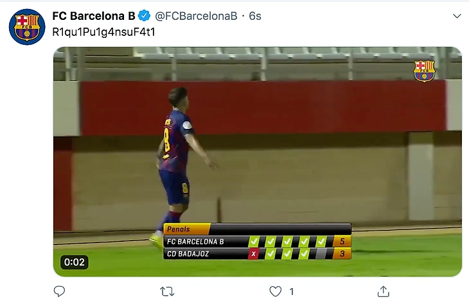
Task: Click the Penals scoreboard label
Action: (x=179, y=229)
